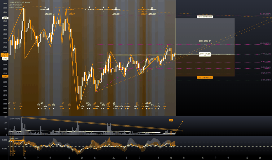Click the 3 date on time axis
Screen dimensions: 272x160
pos(126,158)
